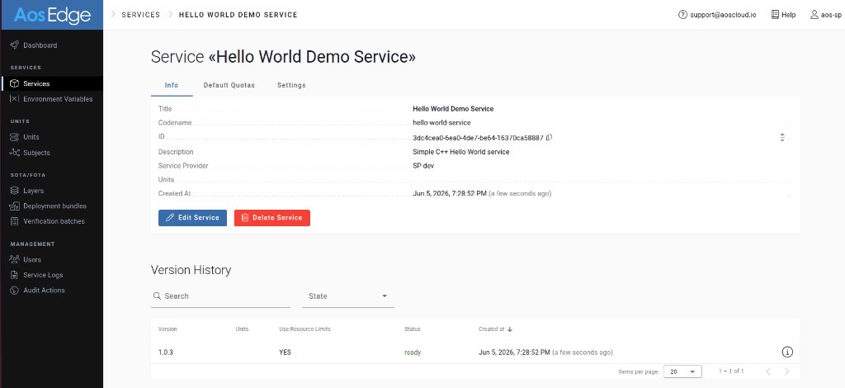Image resolution: width=845 pixels, height=388 pixels.
Task: Copy the service ID with copy icon
Action: coord(549,137)
